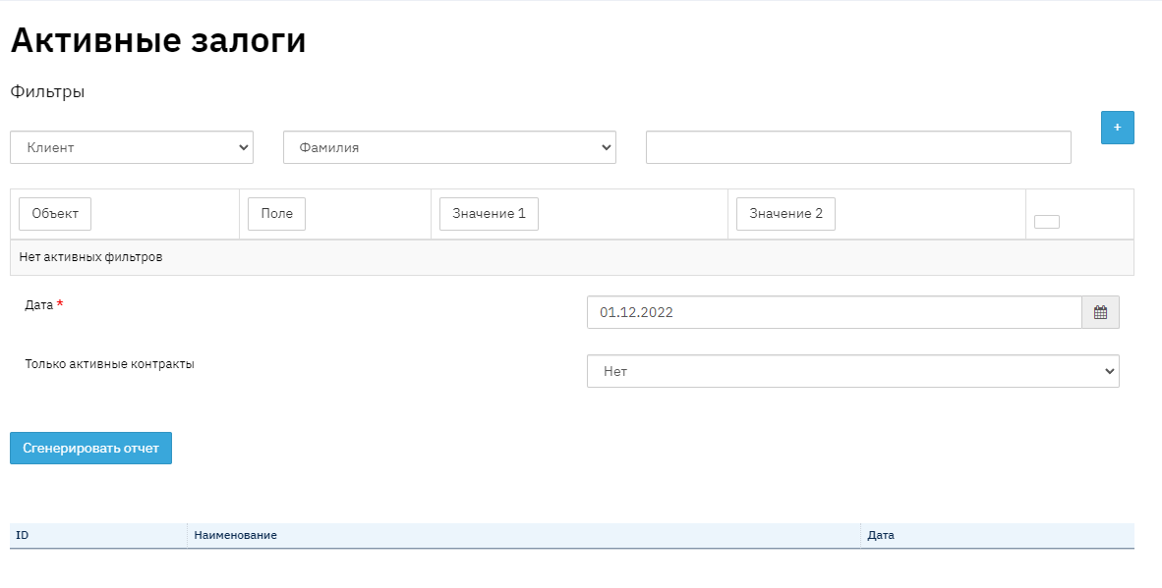Open the calendar date picker icon

point(1100,312)
